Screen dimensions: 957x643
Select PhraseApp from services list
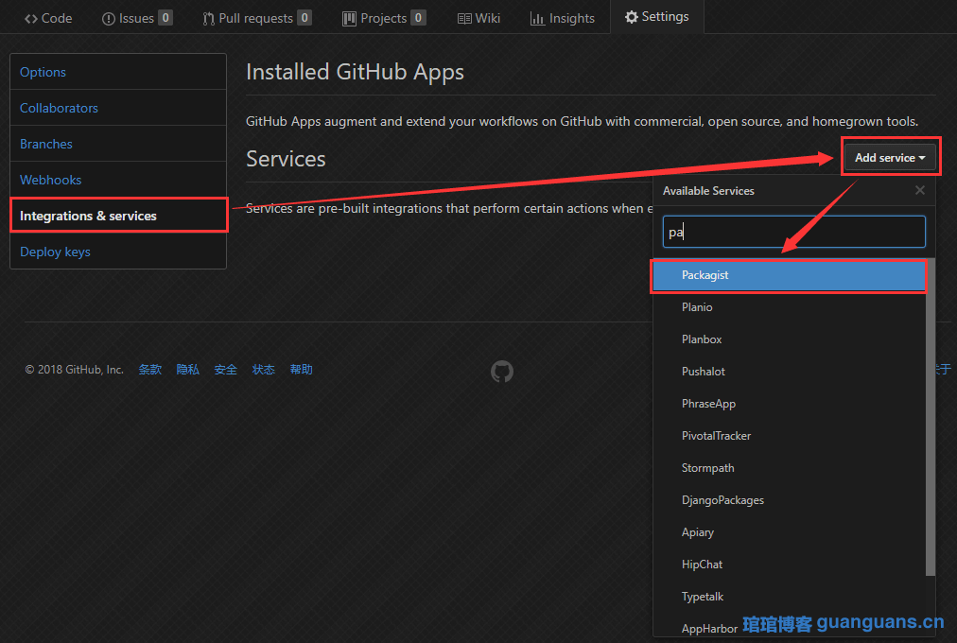coord(790,404)
